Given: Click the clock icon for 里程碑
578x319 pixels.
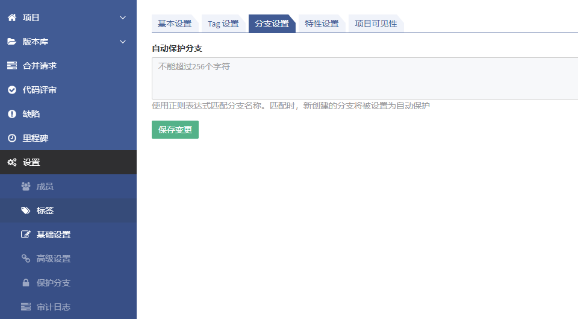Looking at the screenshot, I should point(12,138).
